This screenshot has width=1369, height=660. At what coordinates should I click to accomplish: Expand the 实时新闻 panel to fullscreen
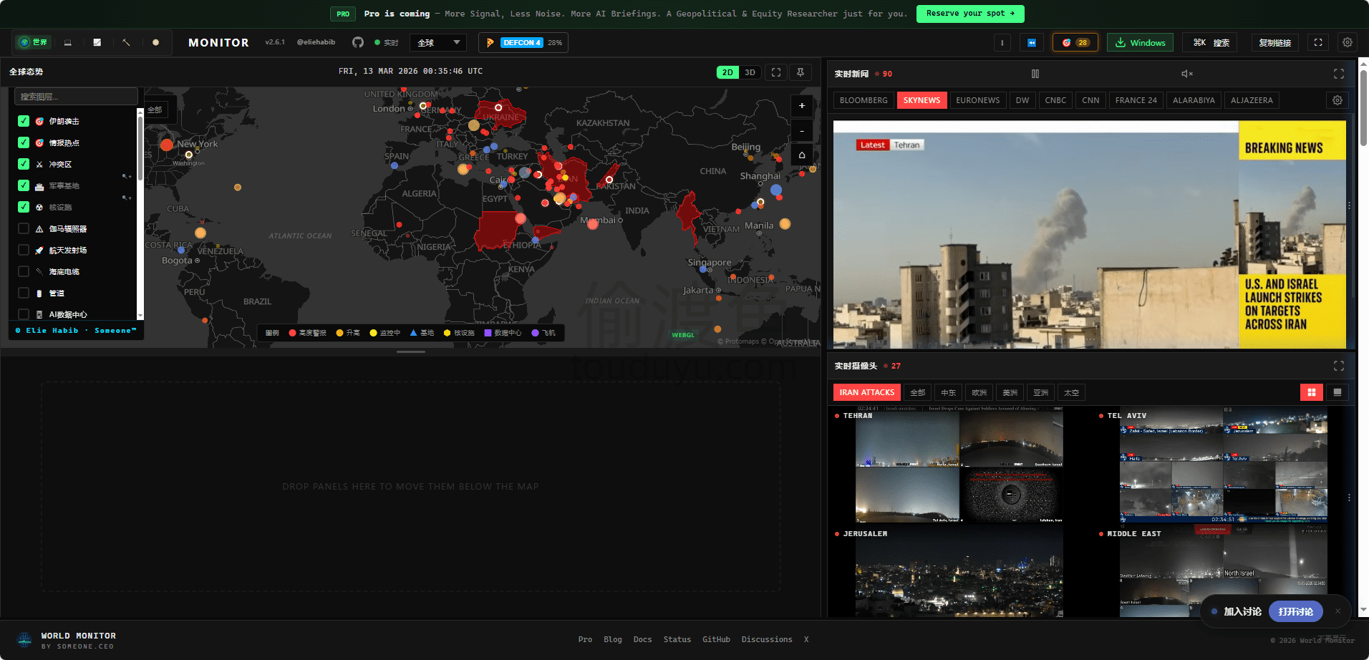click(1339, 73)
